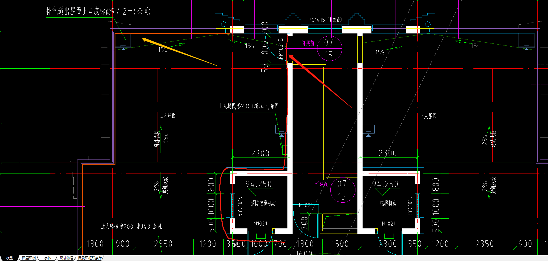Open the 目录图框联系单 layout tab
Viewport: 548px width, 261px height.
(90, 258)
